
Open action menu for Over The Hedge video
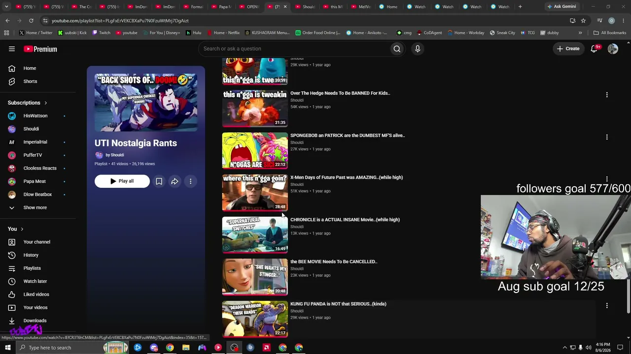(x=607, y=95)
